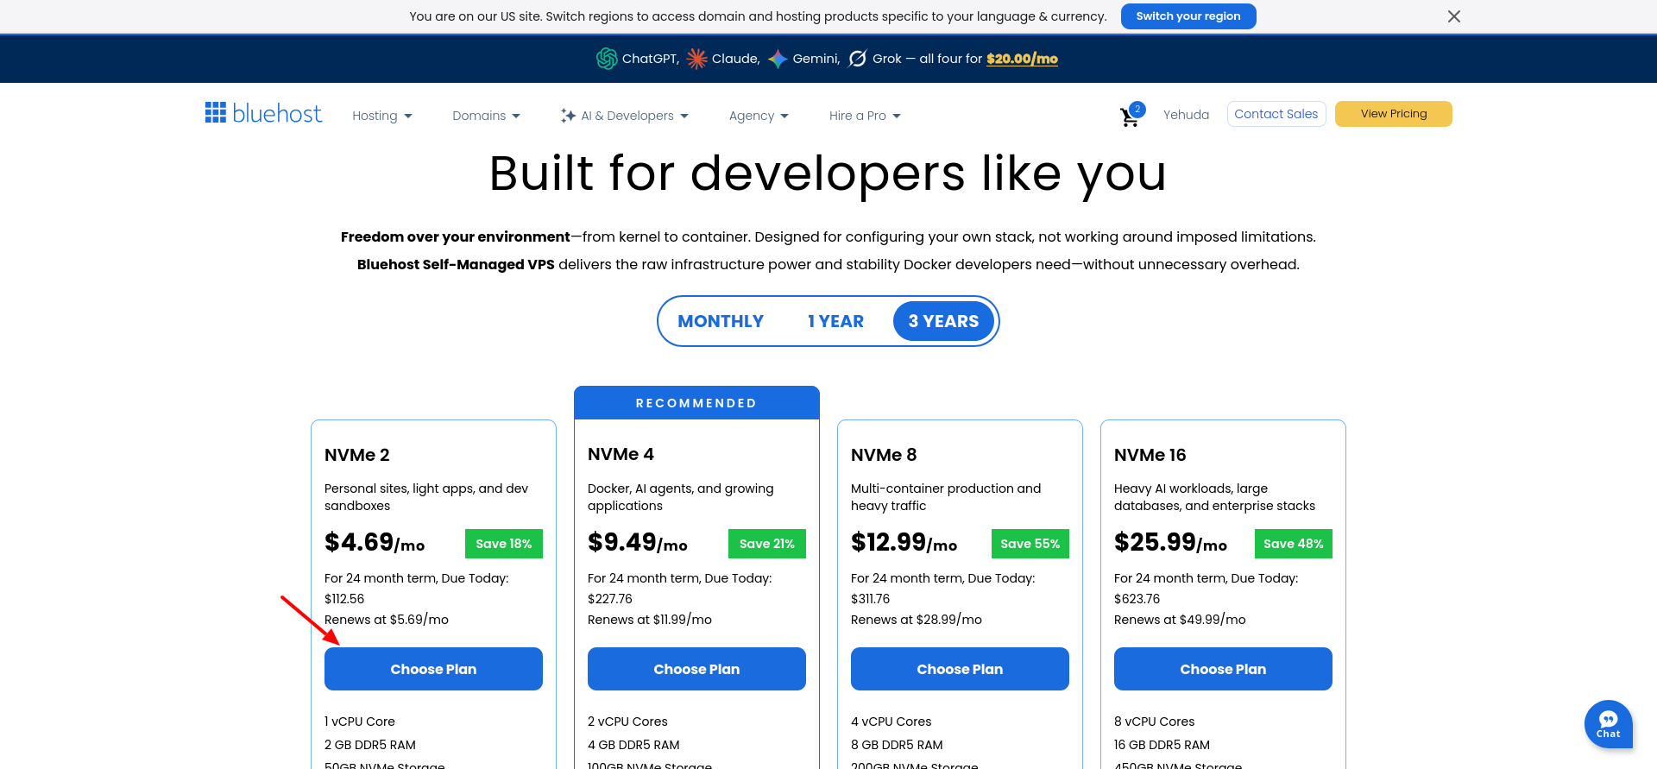Choose the NVMe 2 plan

[x=433, y=669]
